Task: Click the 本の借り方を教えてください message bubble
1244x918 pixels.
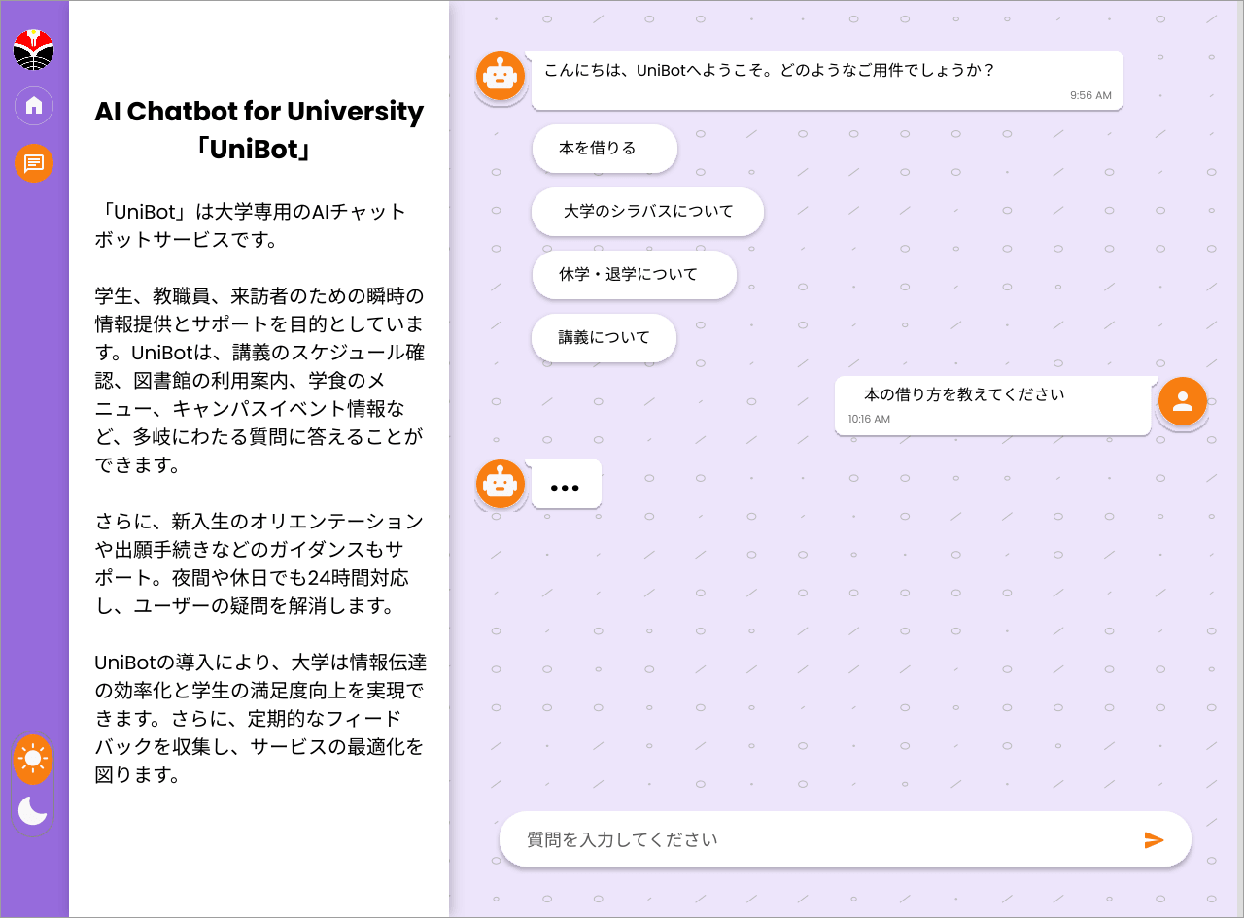Action: (991, 406)
